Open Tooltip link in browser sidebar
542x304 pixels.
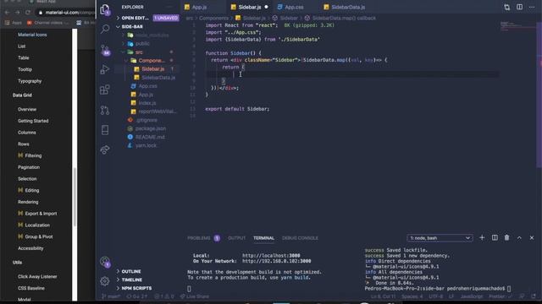tap(25, 69)
